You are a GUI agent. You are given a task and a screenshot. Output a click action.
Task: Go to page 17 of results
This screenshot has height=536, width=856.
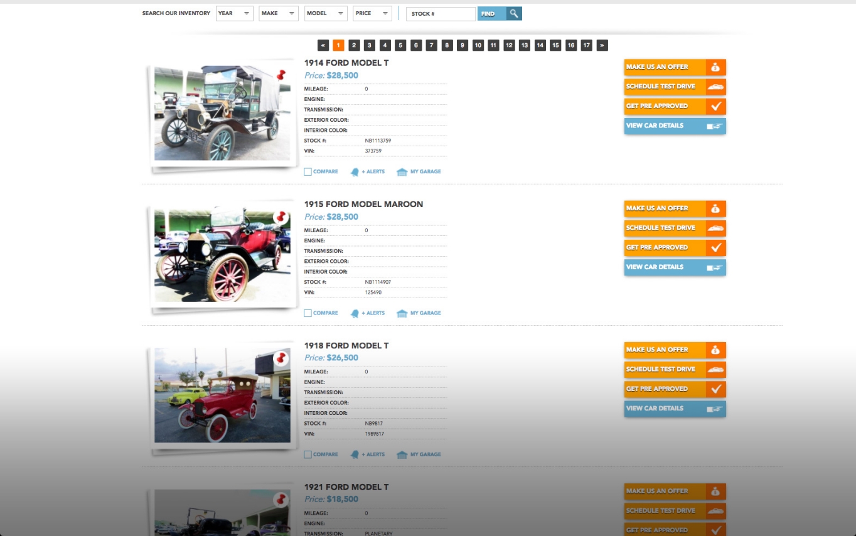586,45
